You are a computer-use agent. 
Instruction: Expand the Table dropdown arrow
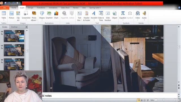tap(4, 20)
